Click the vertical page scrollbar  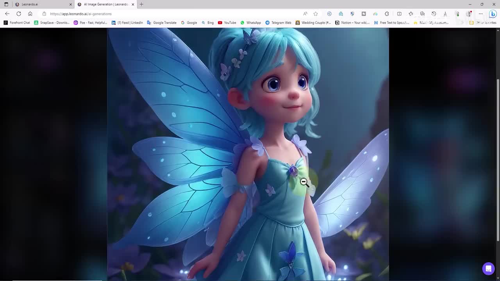click(x=497, y=156)
